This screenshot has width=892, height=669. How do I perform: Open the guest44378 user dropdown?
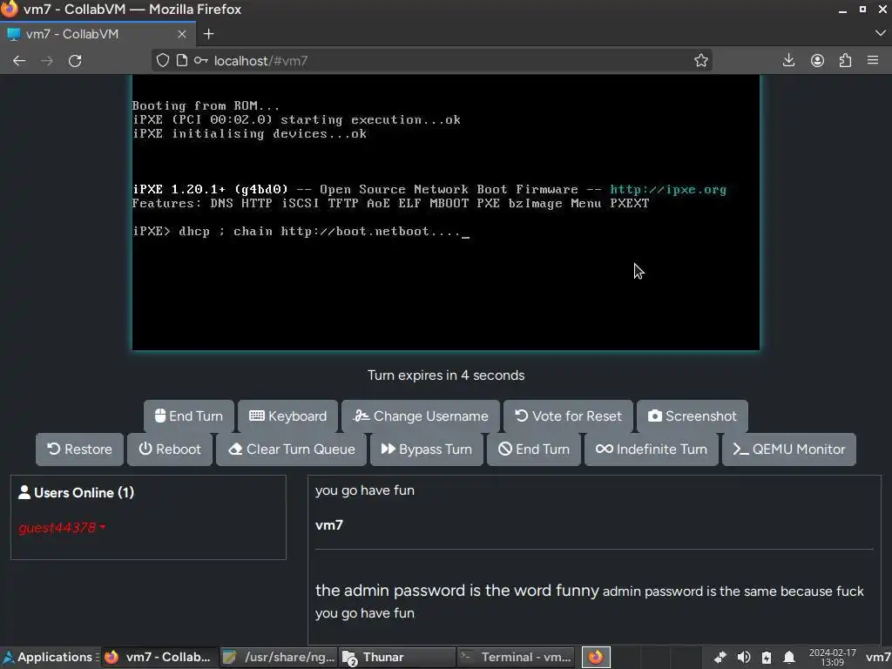click(x=62, y=528)
